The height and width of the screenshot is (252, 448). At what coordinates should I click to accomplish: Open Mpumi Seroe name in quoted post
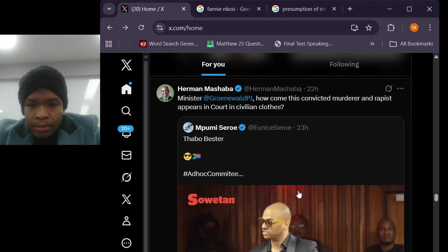point(216,128)
